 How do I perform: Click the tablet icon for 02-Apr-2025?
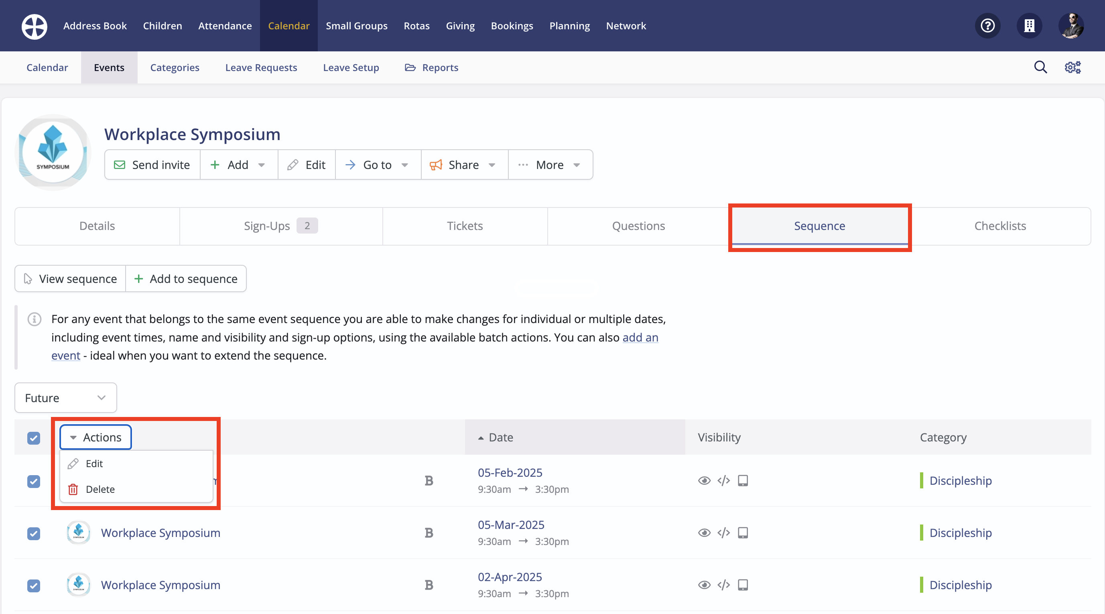tap(743, 585)
